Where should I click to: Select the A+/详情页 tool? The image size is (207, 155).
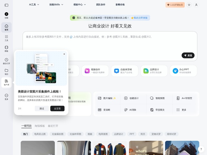(x=184, y=98)
